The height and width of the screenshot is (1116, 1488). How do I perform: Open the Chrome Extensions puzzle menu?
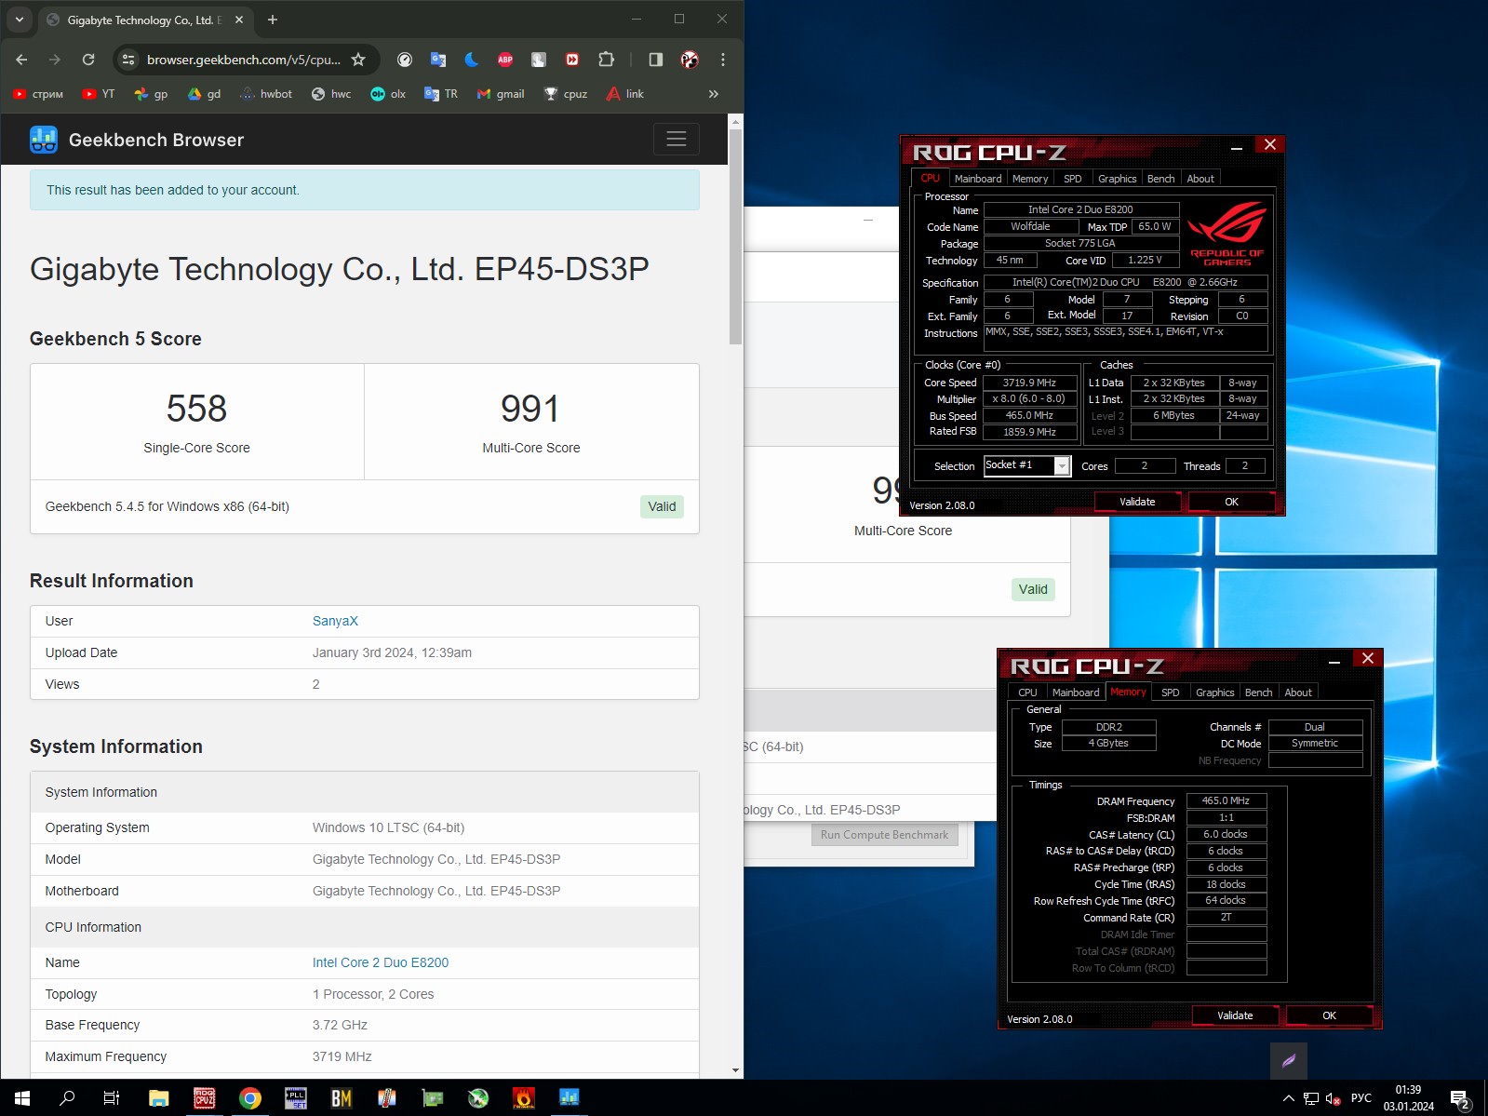[x=606, y=60]
